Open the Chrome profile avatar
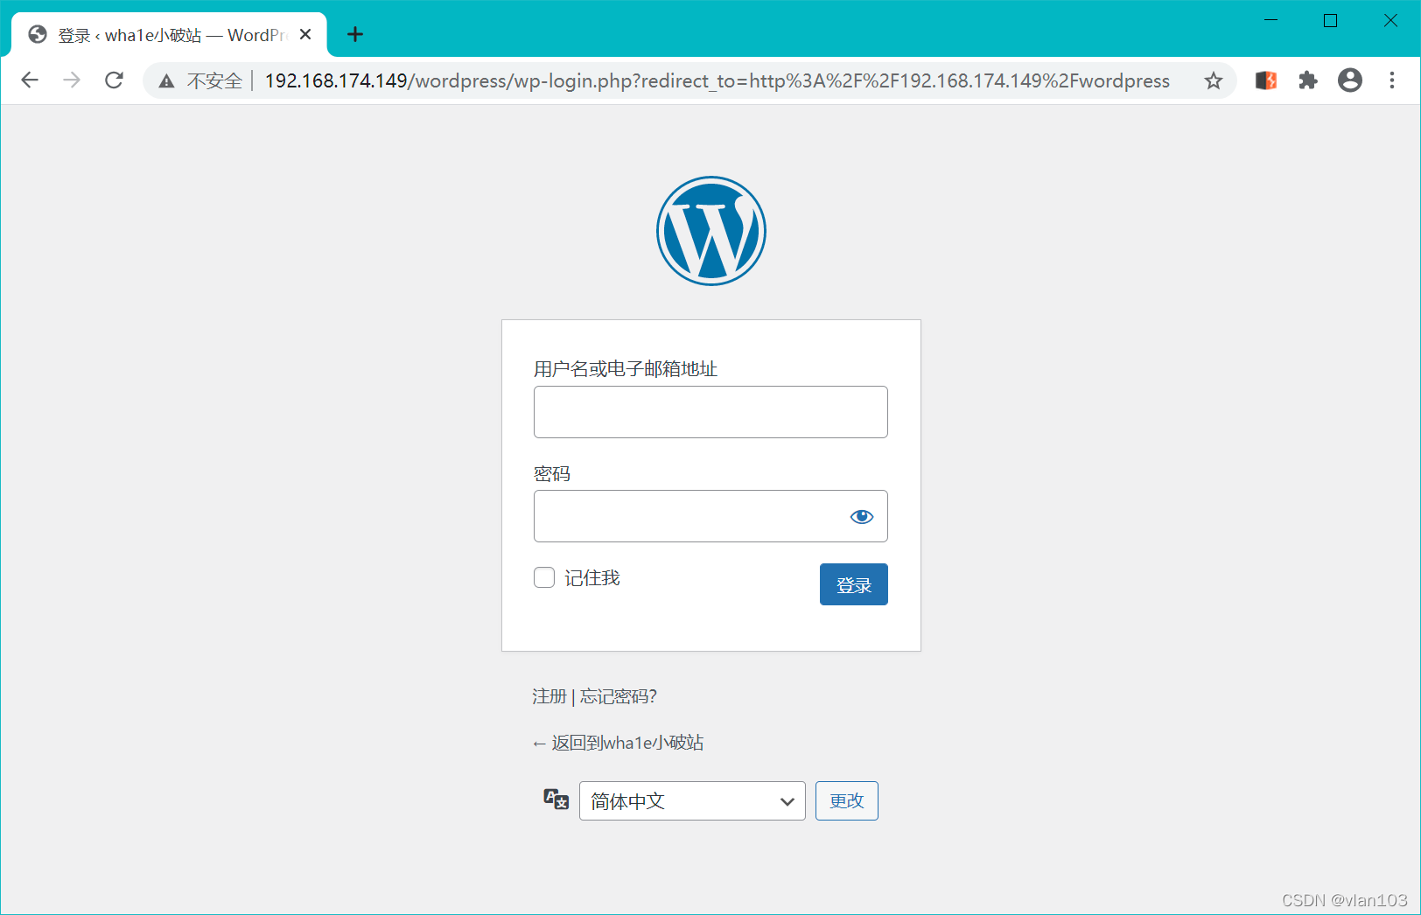Viewport: 1421px width, 915px height. [1350, 80]
